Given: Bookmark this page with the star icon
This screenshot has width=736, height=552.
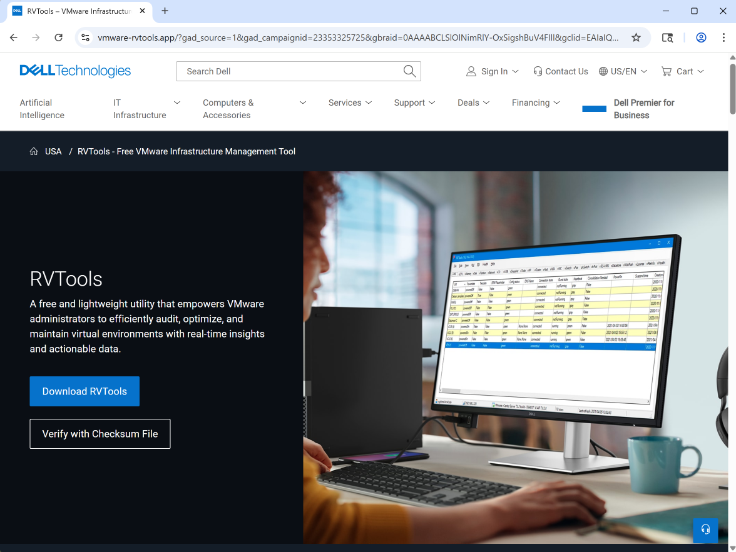Looking at the screenshot, I should 636,38.
